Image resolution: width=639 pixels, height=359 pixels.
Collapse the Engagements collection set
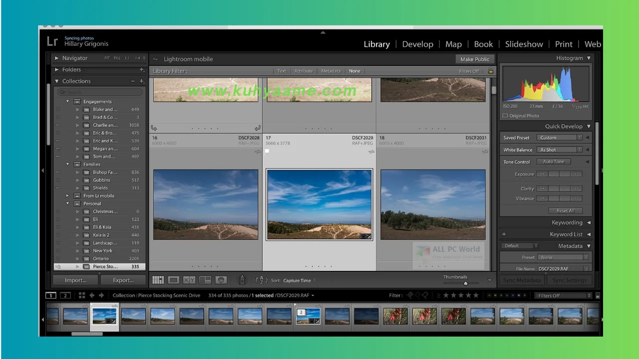(x=68, y=102)
